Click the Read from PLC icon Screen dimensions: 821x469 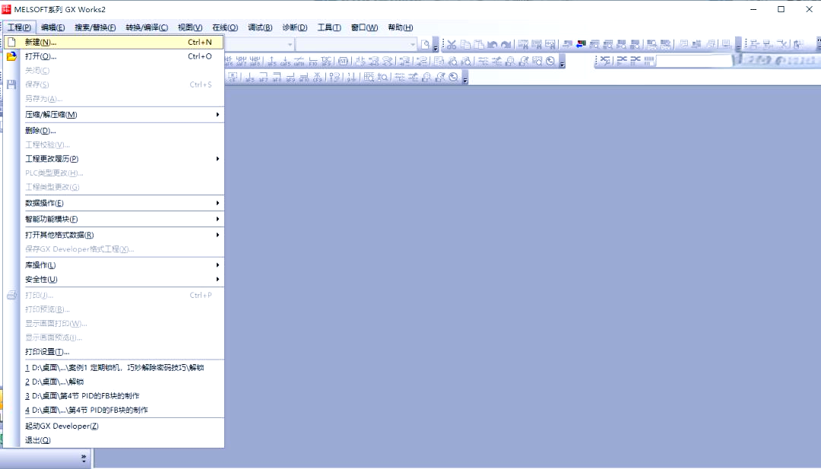pyautogui.click(x=567, y=44)
